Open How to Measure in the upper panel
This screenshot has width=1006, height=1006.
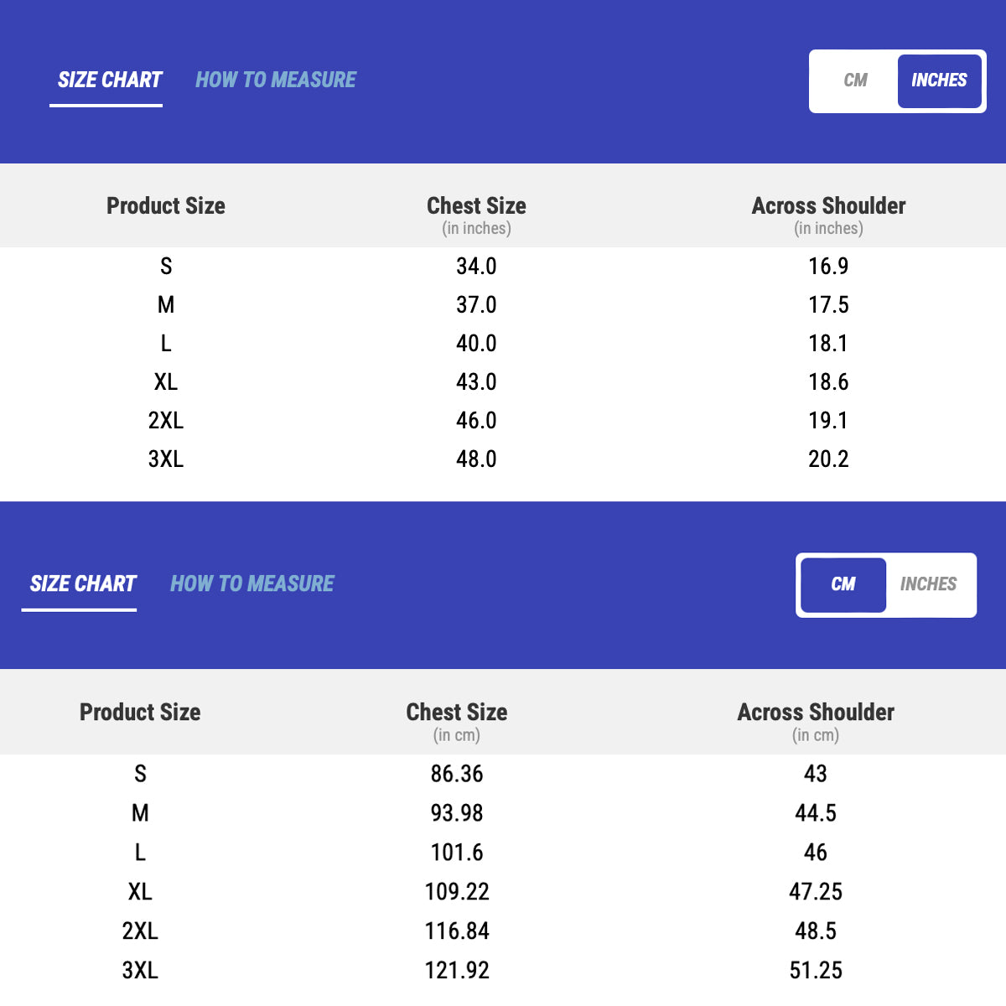tap(276, 80)
